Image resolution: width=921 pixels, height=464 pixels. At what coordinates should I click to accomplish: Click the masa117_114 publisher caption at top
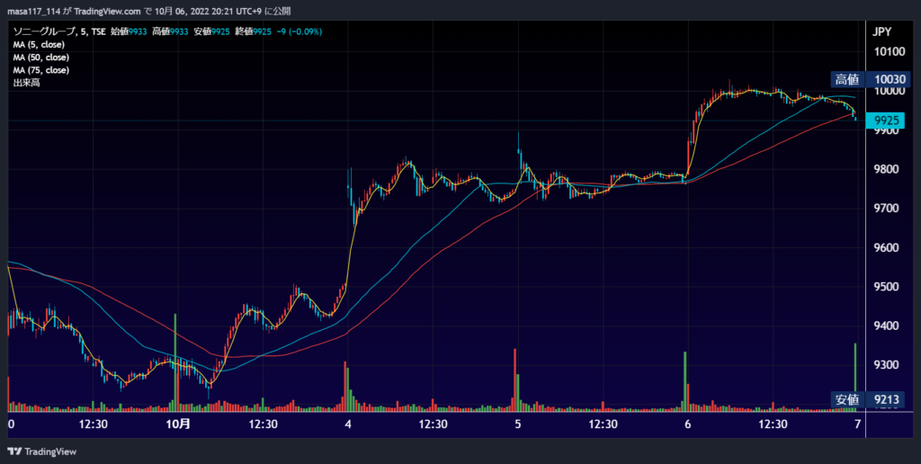tap(148, 11)
